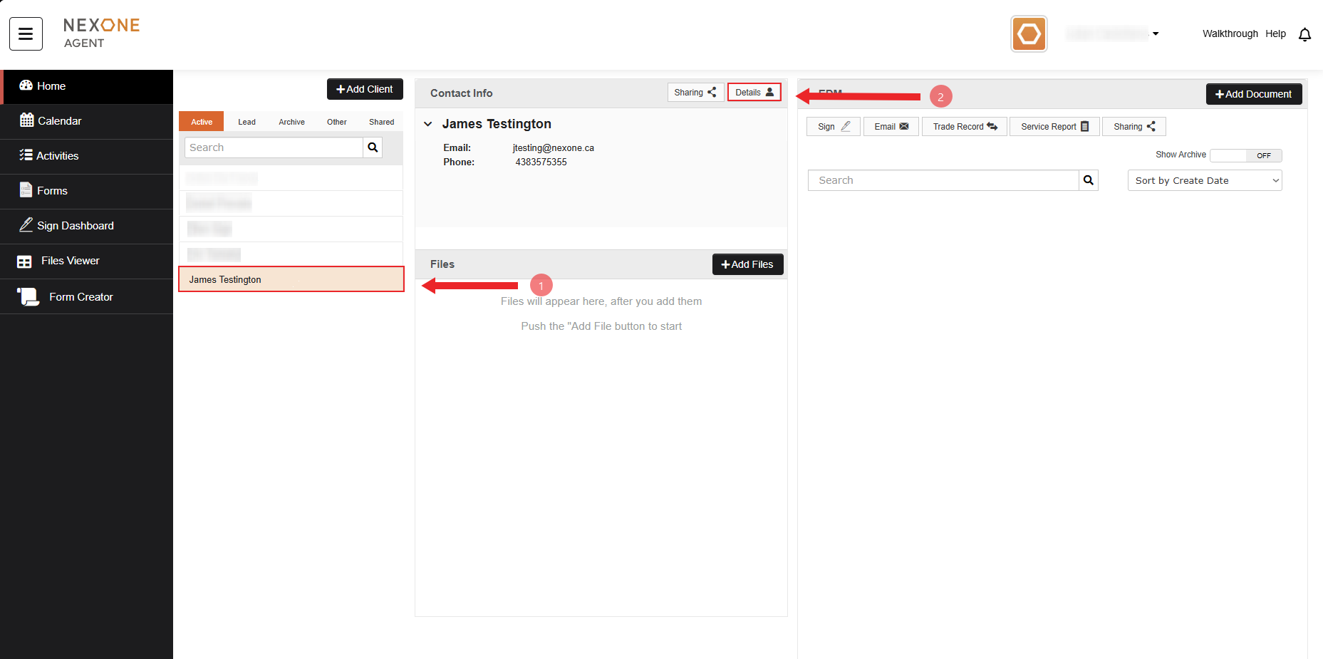Click the document search magnifier icon
This screenshot has width=1323, height=659.
click(x=1088, y=180)
